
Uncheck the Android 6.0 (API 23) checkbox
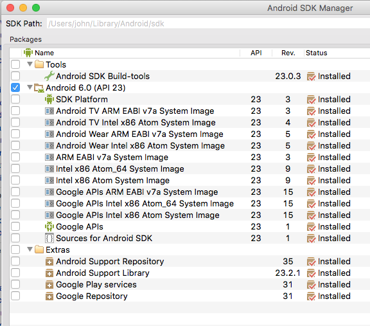[15, 87]
